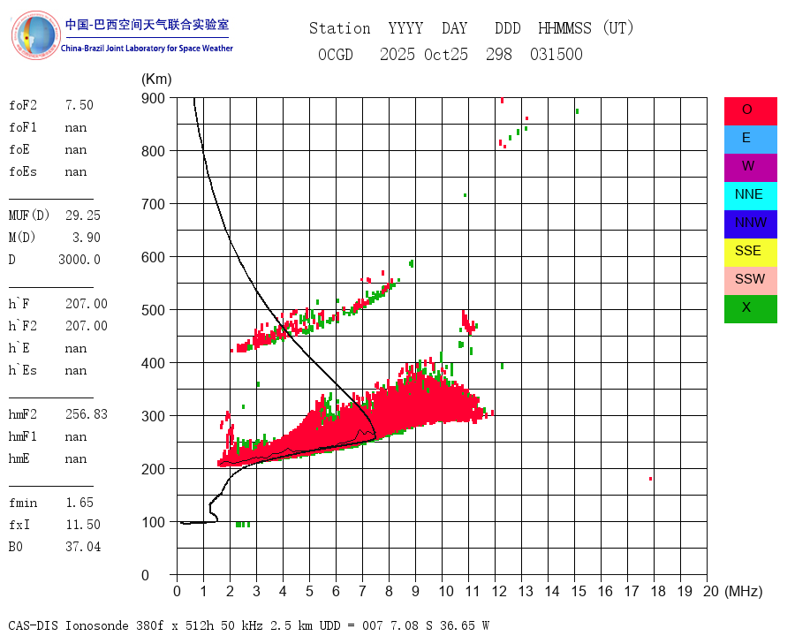This screenshot has height=636, width=795.
Task: Click the h`F2 parameter label
Action: point(23,326)
